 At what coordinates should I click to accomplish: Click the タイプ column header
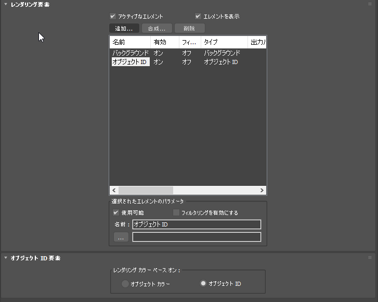coord(224,42)
